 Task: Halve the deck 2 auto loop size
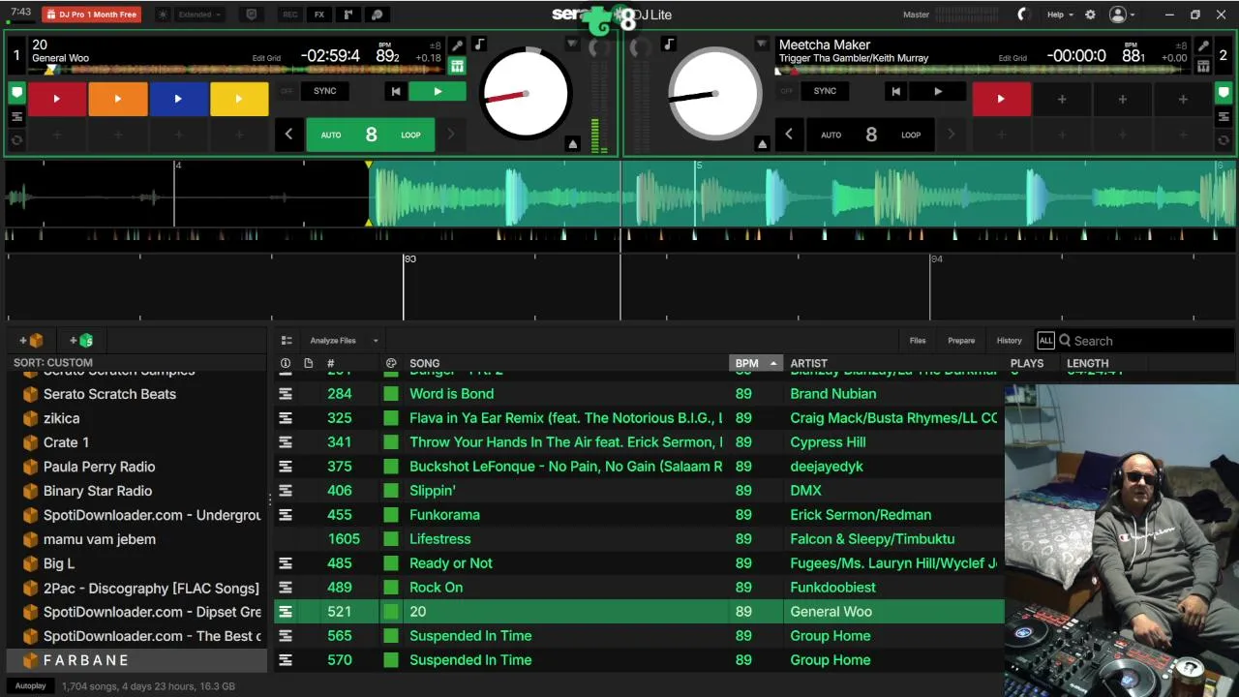pyautogui.click(x=788, y=135)
